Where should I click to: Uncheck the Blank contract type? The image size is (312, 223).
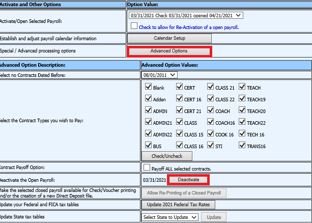tap(149, 87)
